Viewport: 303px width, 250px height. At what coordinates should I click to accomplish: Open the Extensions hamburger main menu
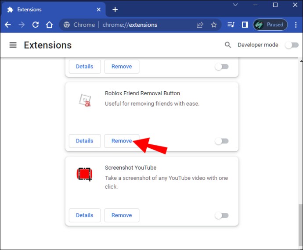click(13, 45)
